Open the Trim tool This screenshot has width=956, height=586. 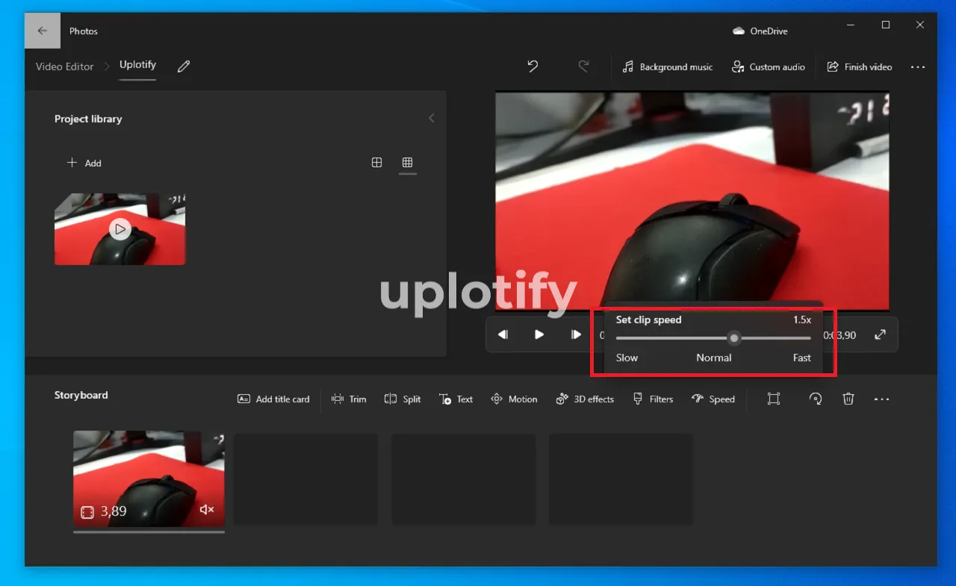point(349,399)
